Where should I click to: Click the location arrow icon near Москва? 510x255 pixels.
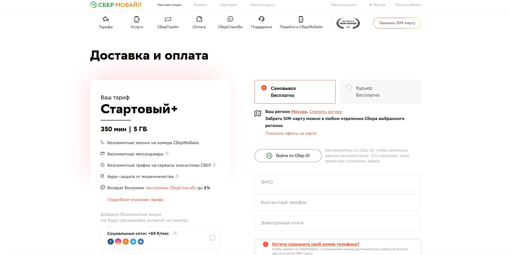point(371,5)
